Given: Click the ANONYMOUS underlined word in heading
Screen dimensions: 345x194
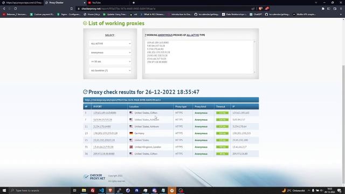Looking at the screenshot, I should pyautogui.click(x=165, y=35).
